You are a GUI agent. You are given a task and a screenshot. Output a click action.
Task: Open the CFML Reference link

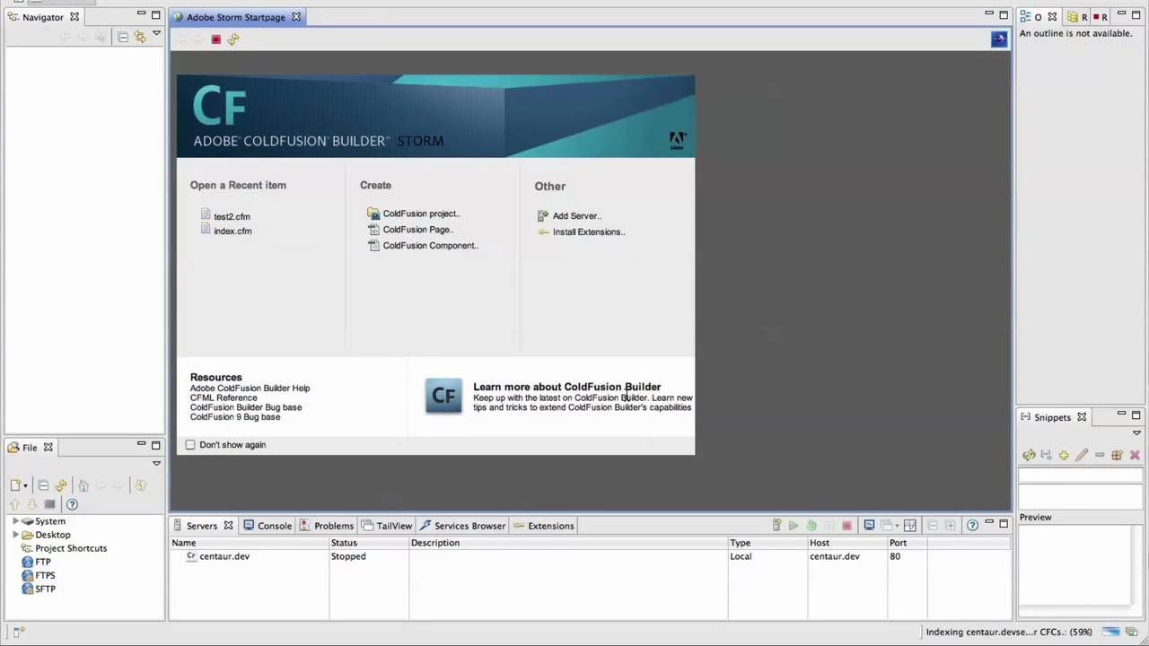224,397
